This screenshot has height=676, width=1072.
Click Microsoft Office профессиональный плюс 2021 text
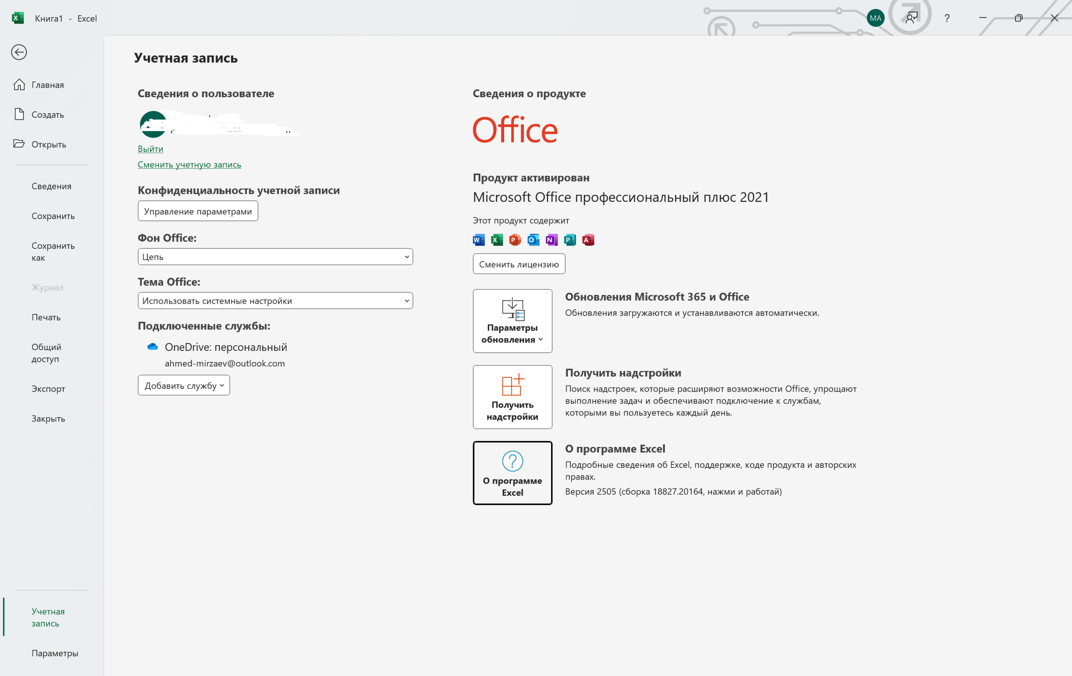coord(621,197)
